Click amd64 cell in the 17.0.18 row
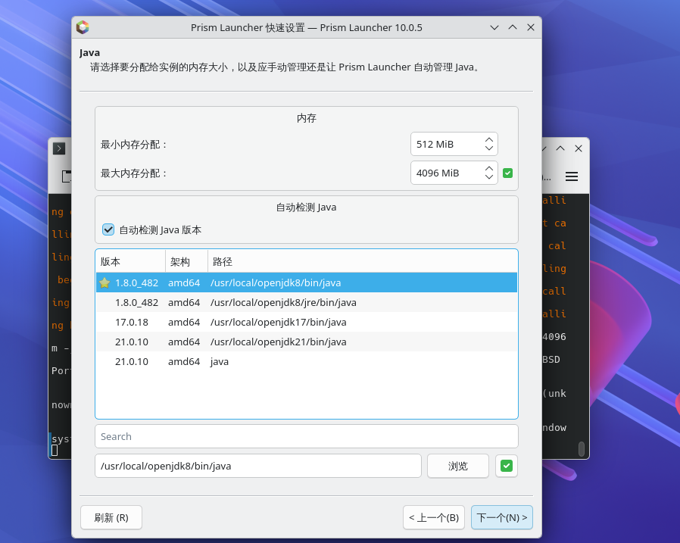This screenshot has width=680, height=543. click(x=184, y=323)
